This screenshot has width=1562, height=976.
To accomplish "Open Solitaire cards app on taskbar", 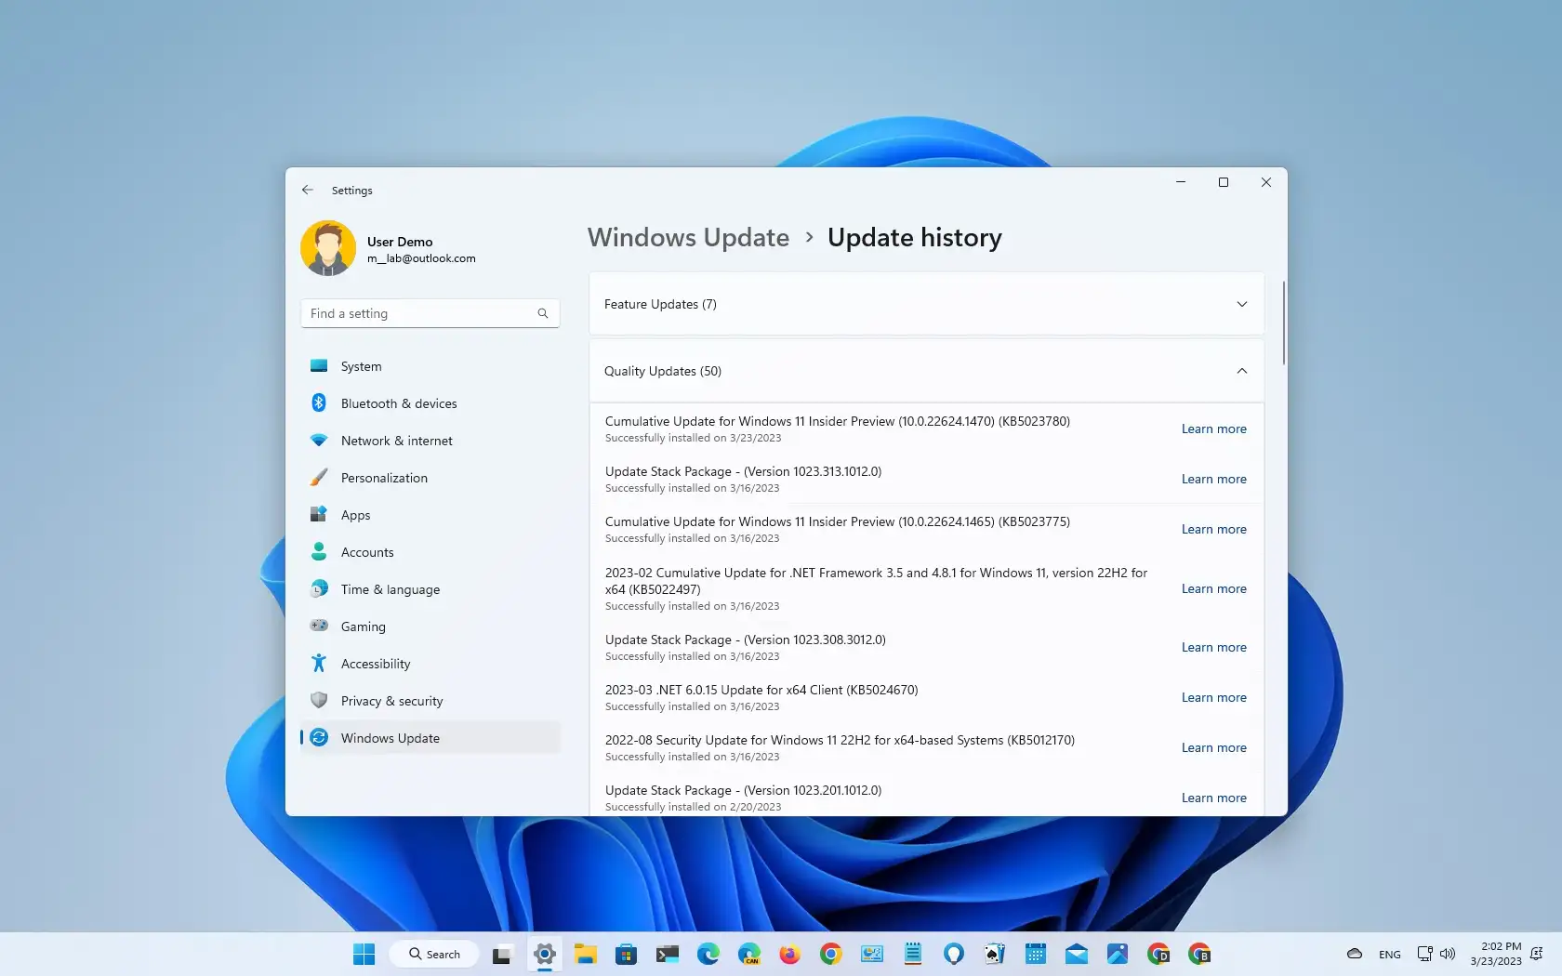I will coord(995,954).
